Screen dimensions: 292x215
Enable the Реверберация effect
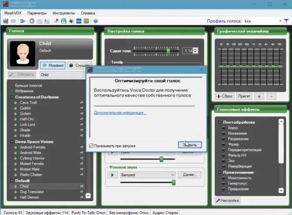pos(223,166)
